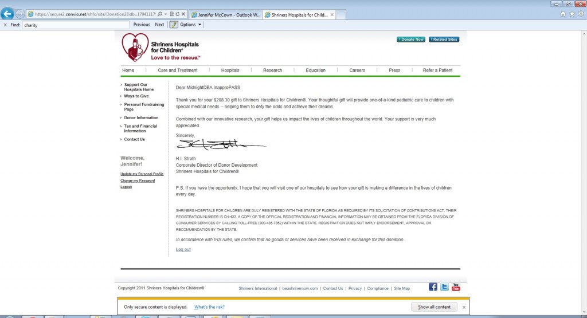
Task: Open beashrinernow.com footer link
Action: pyautogui.click(x=300, y=288)
